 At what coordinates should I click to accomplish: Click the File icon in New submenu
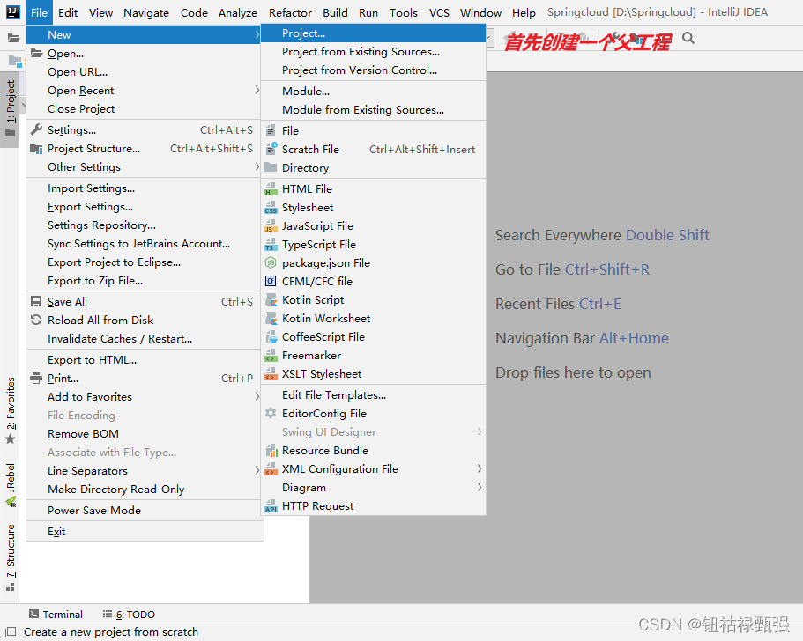pos(271,130)
